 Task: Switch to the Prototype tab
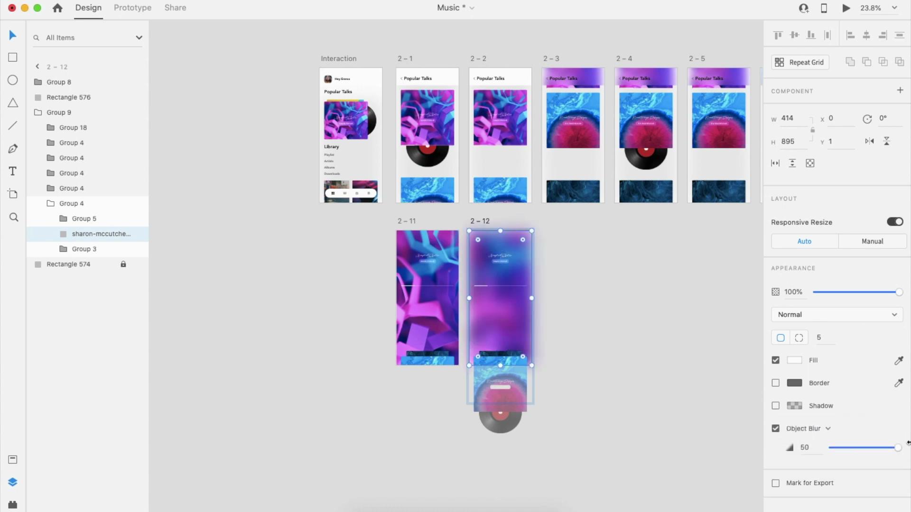(x=132, y=8)
